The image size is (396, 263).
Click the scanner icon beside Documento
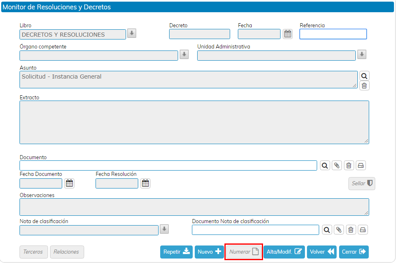click(x=361, y=165)
